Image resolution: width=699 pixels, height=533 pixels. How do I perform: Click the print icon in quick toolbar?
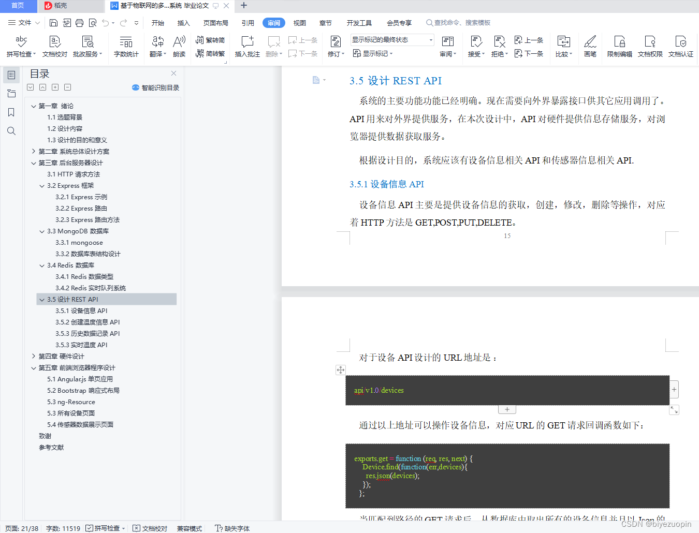[79, 23]
